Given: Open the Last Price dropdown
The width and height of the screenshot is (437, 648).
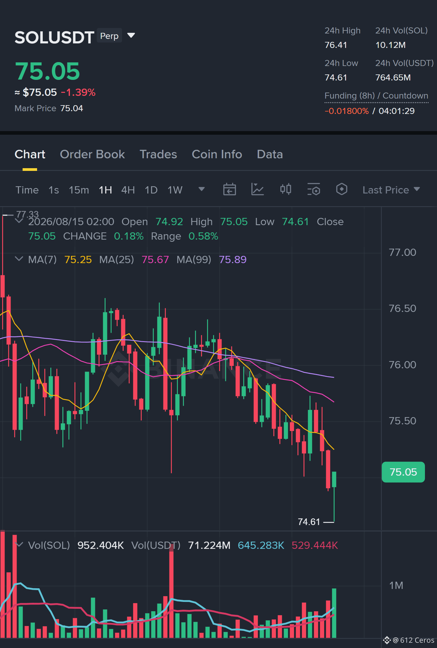Looking at the screenshot, I should point(391,190).
